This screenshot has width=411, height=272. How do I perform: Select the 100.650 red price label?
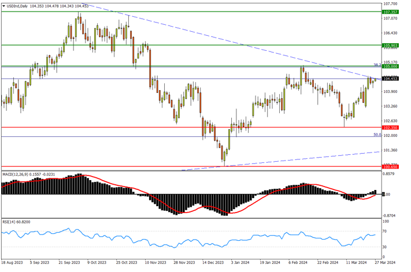(x=390, y=167)
